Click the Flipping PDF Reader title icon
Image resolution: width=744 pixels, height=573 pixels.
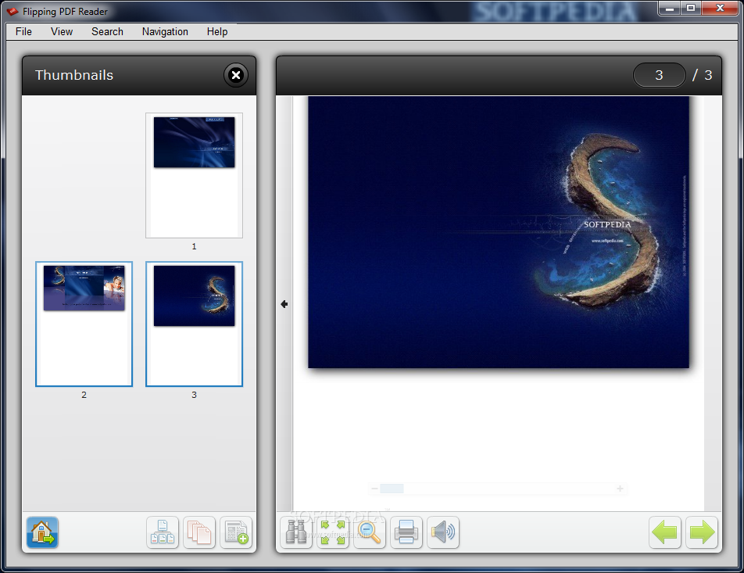13,12
